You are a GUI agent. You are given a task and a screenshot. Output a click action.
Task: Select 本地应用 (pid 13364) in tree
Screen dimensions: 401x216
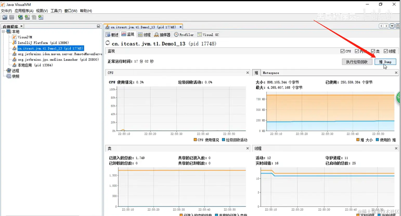[35, 65]
